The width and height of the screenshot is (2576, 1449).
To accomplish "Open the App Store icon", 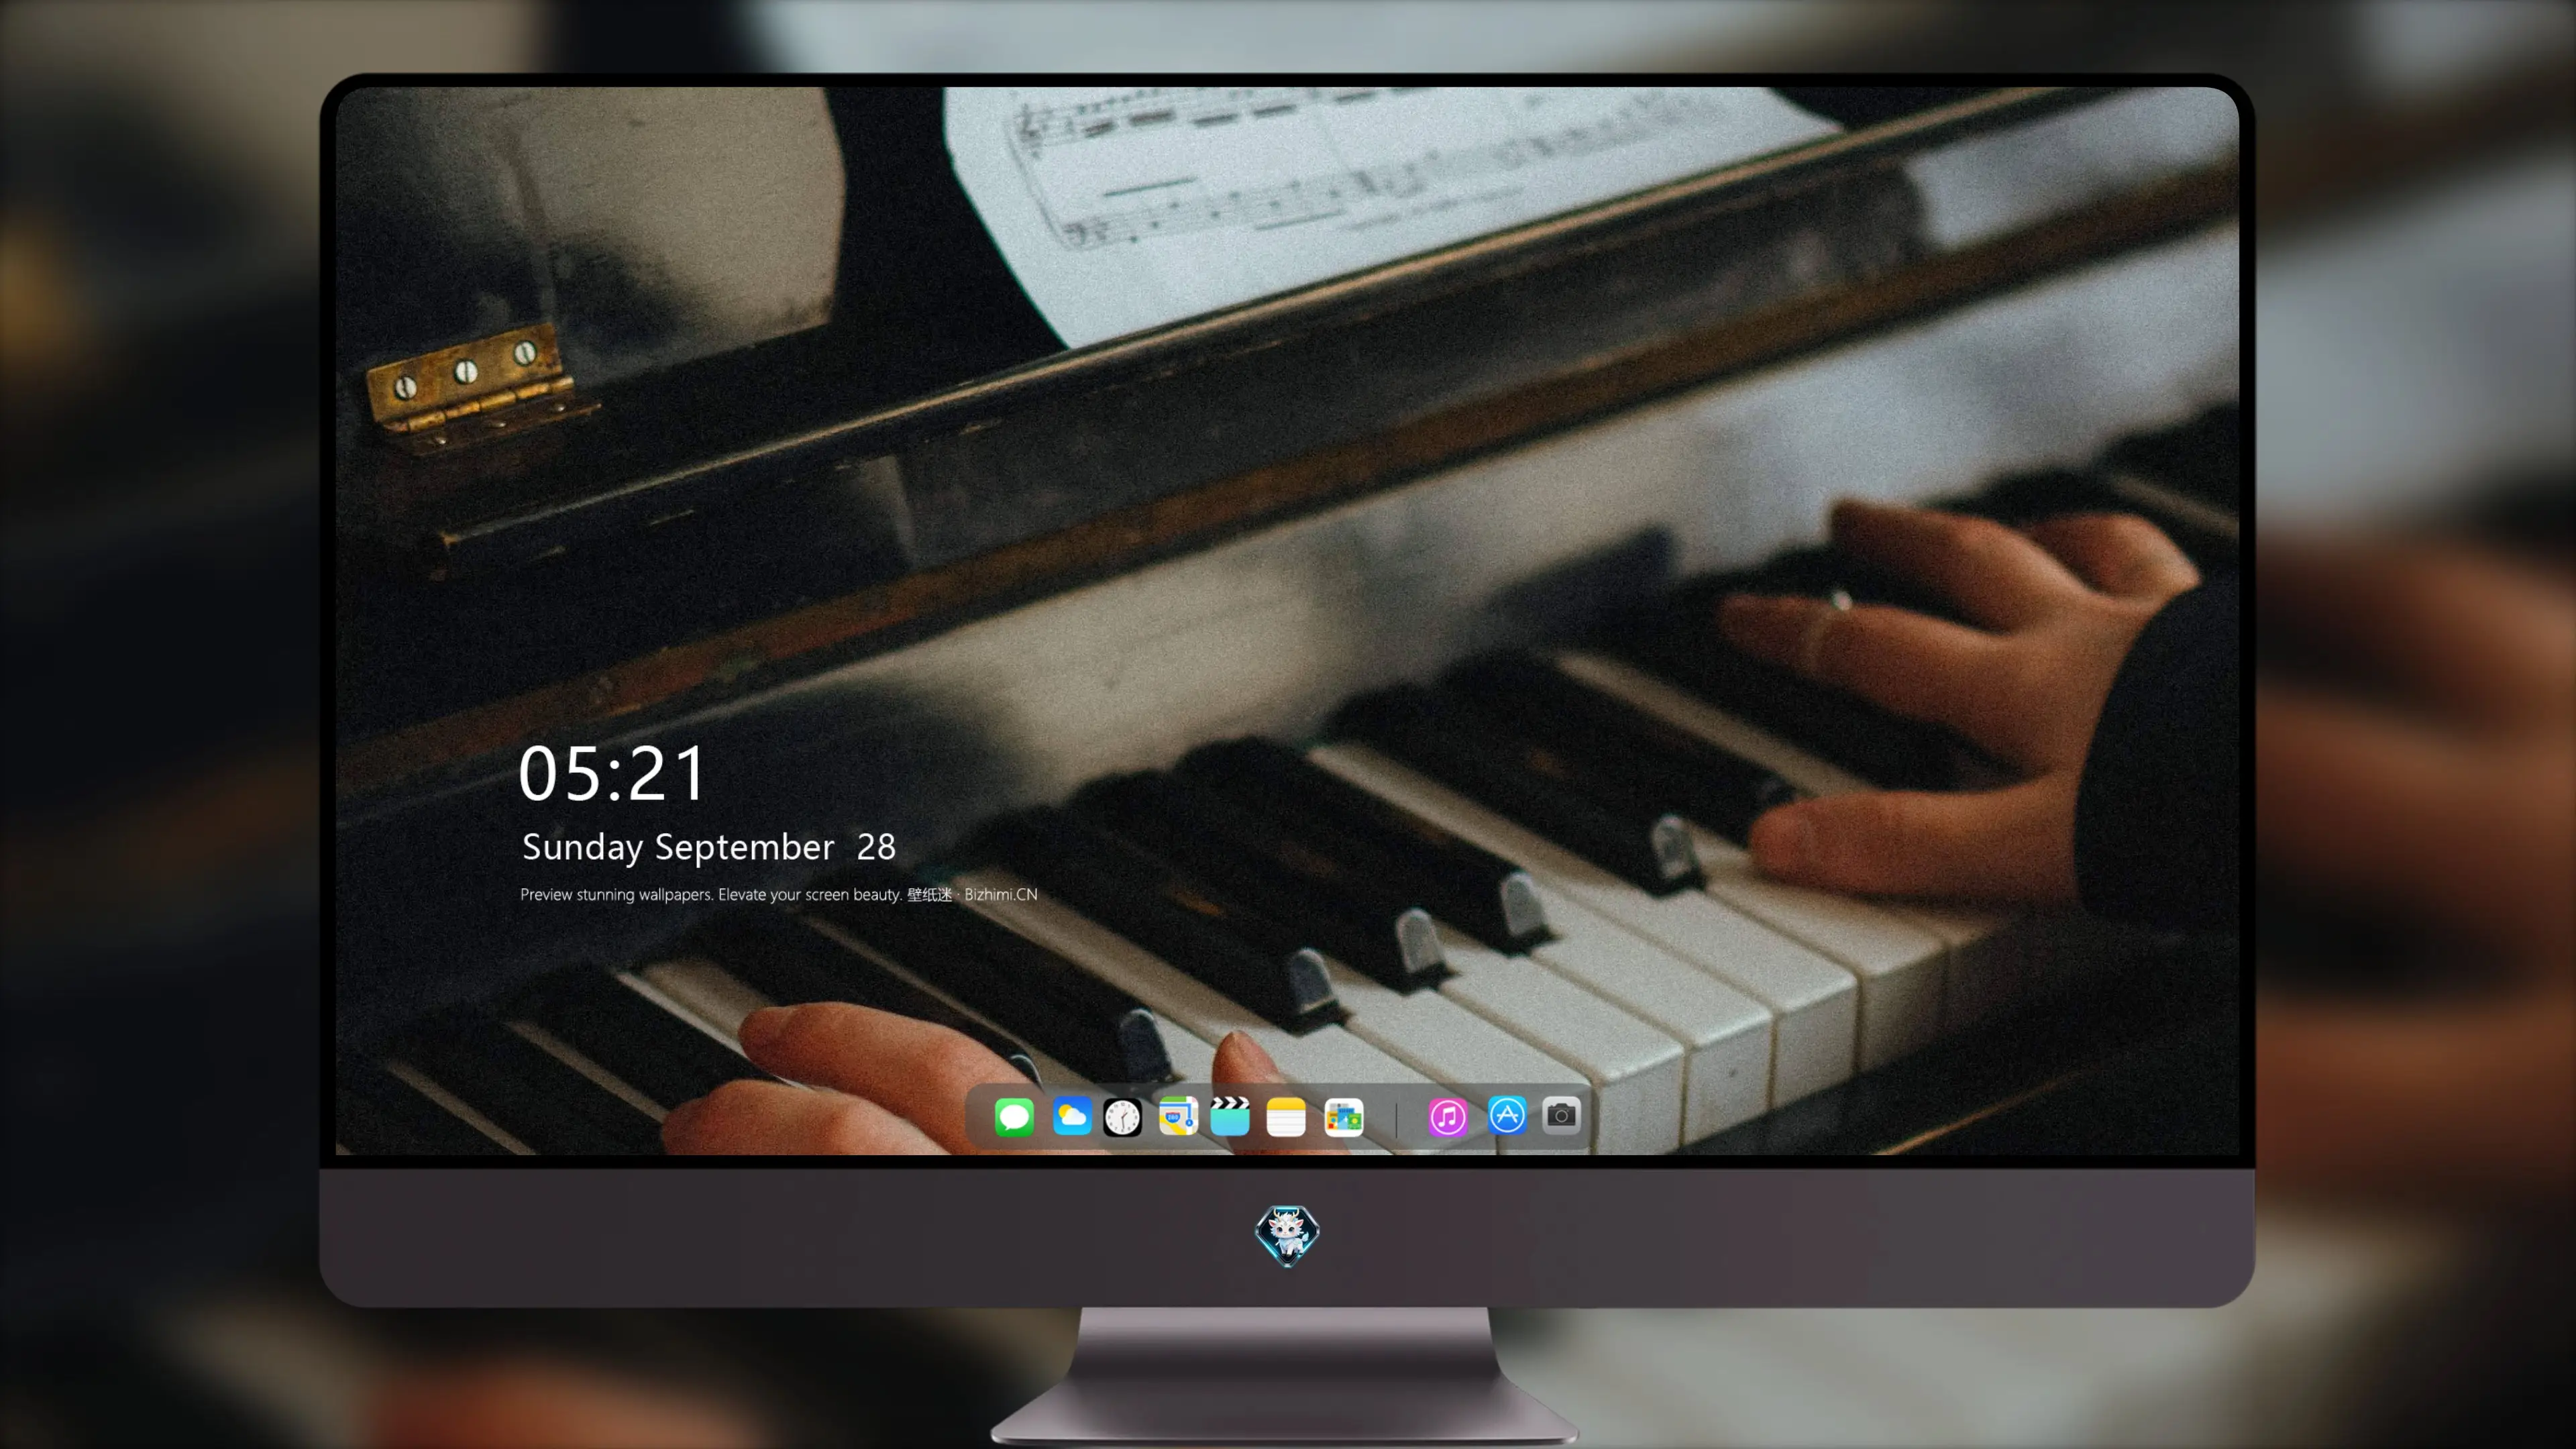I will pos(1507,1116).
